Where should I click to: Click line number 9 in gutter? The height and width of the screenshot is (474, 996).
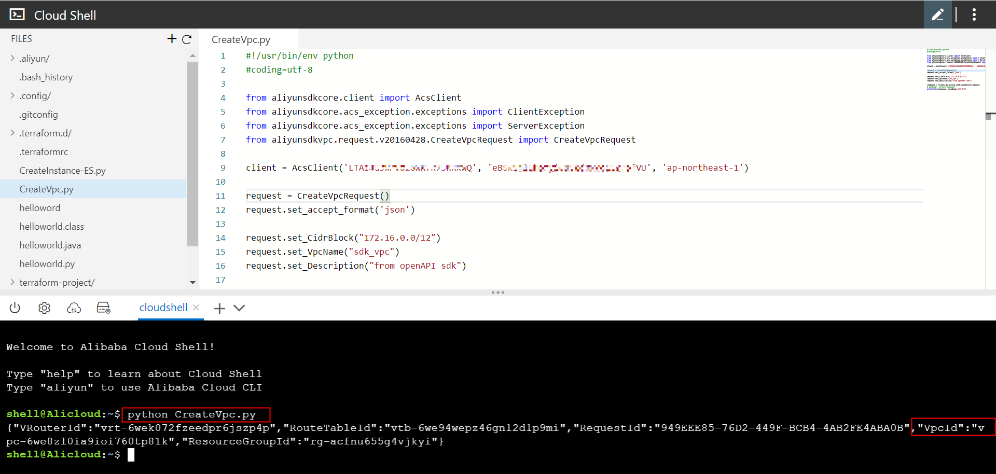[x=223, y=168]
